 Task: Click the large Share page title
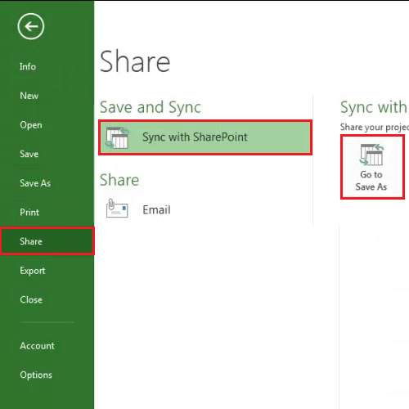[x=135, y=61]
